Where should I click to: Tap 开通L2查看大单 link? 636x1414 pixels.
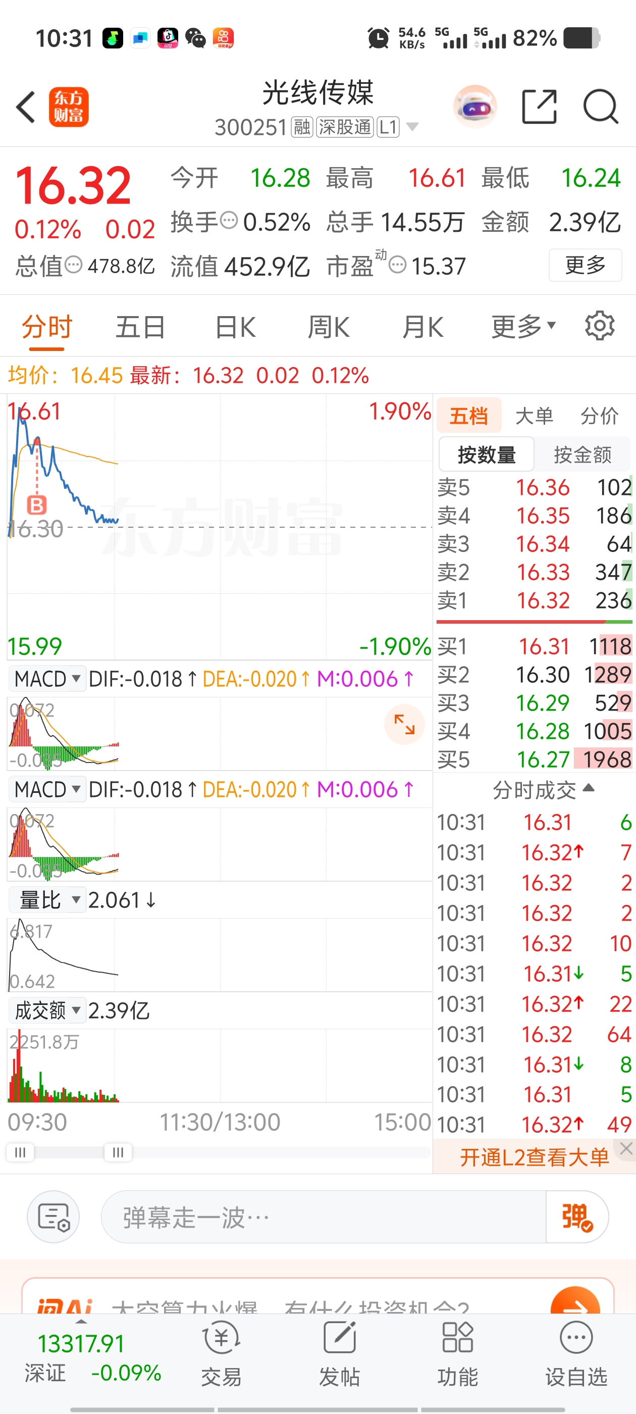[x=534, y=1157]
